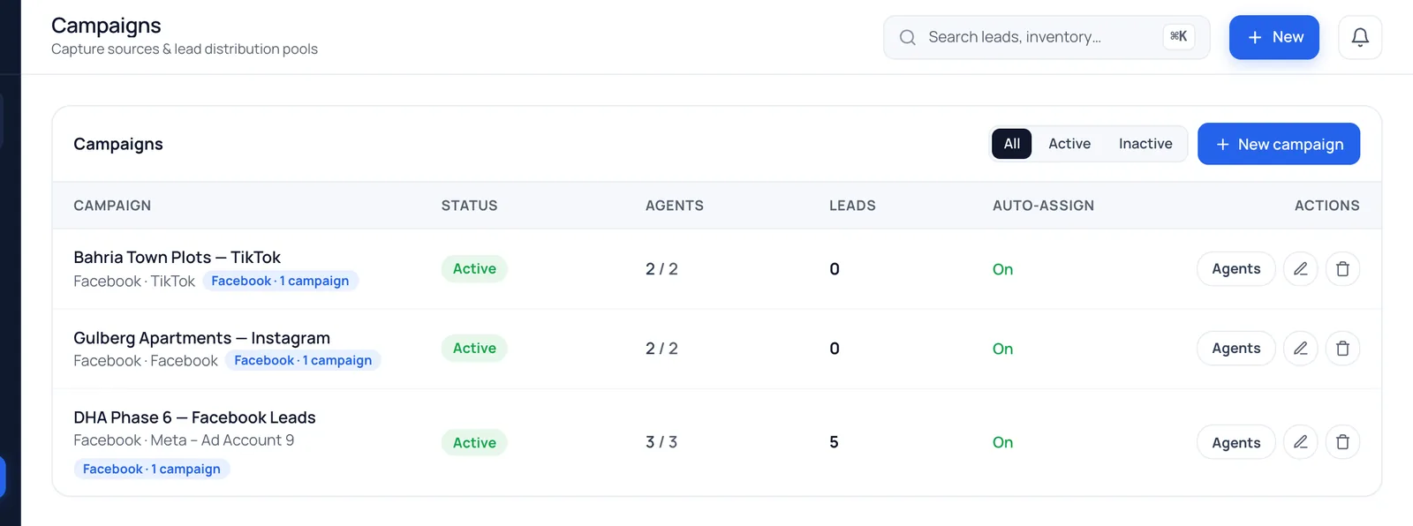Click Facebook · 1 campaign tag under Bahria Town
This screenshot has width=1413, height=526.
pyautogui.click(x=280, y=281)
